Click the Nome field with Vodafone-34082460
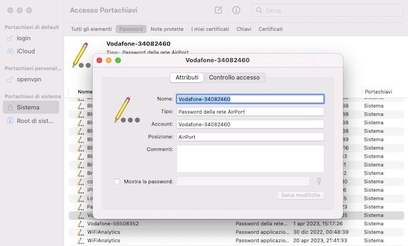The image size is (408, 246). pos(250,99)
